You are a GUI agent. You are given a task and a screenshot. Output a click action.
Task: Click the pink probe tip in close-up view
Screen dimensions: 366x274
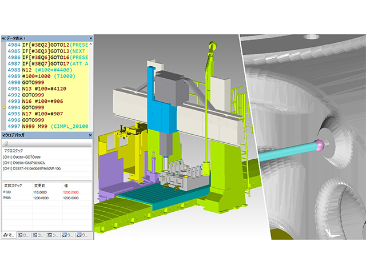point(319,145)
